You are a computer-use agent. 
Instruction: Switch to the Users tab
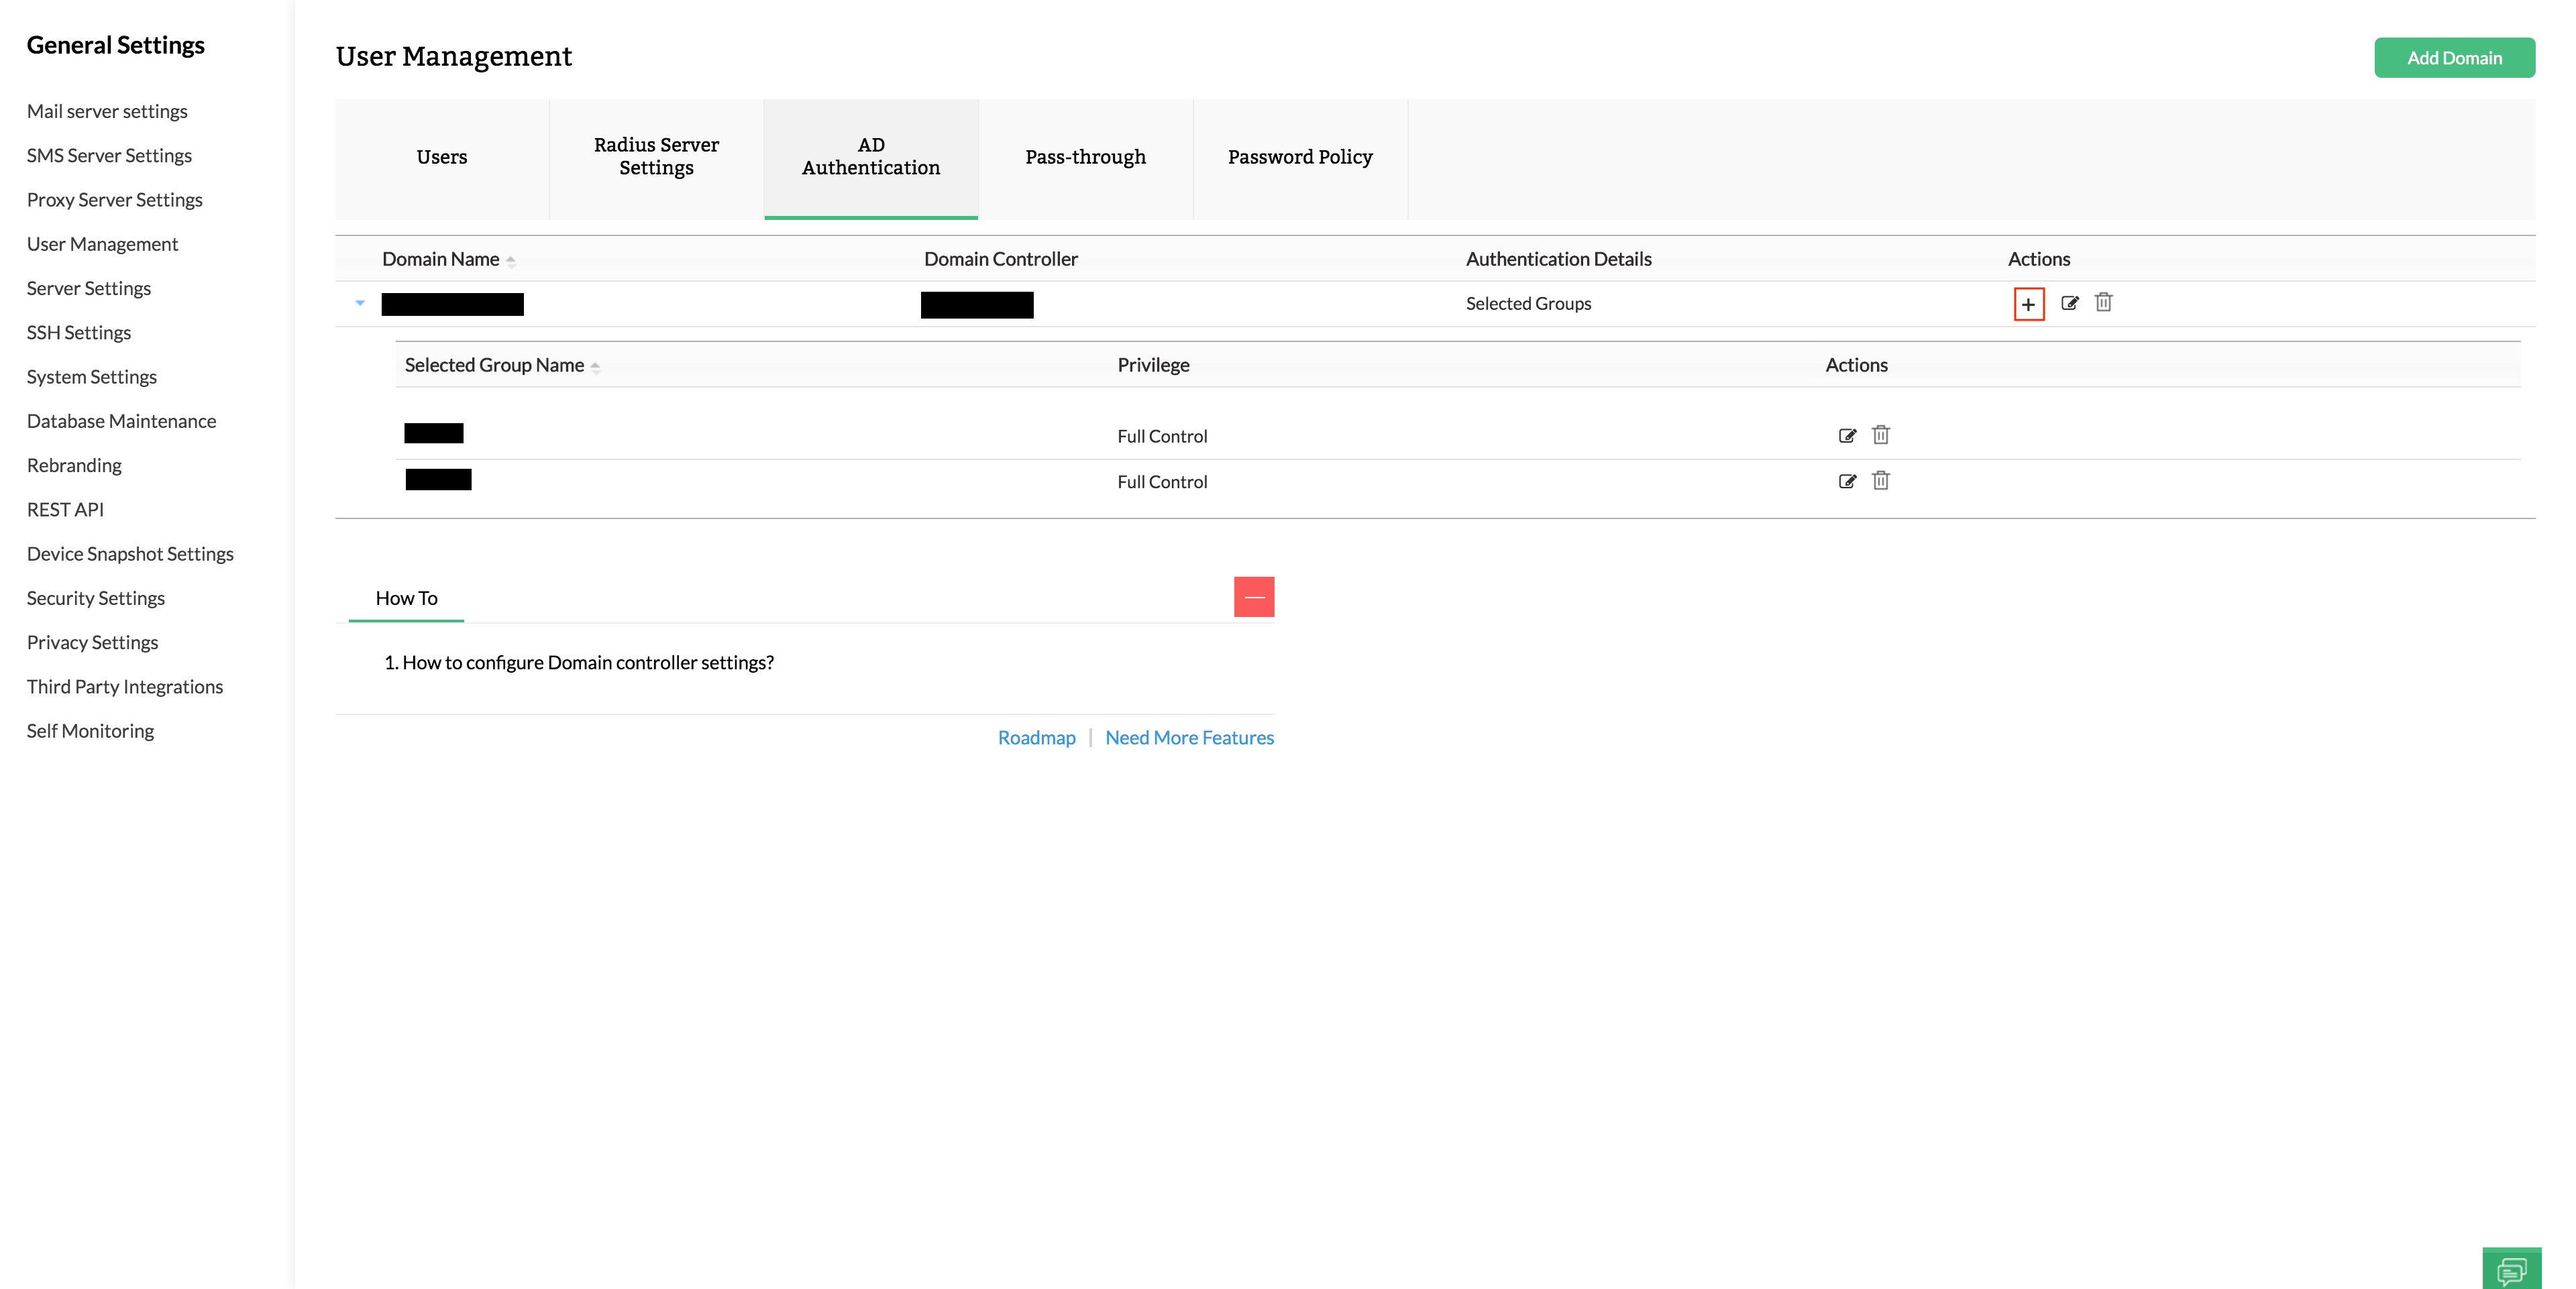click(x=441, y=157)
